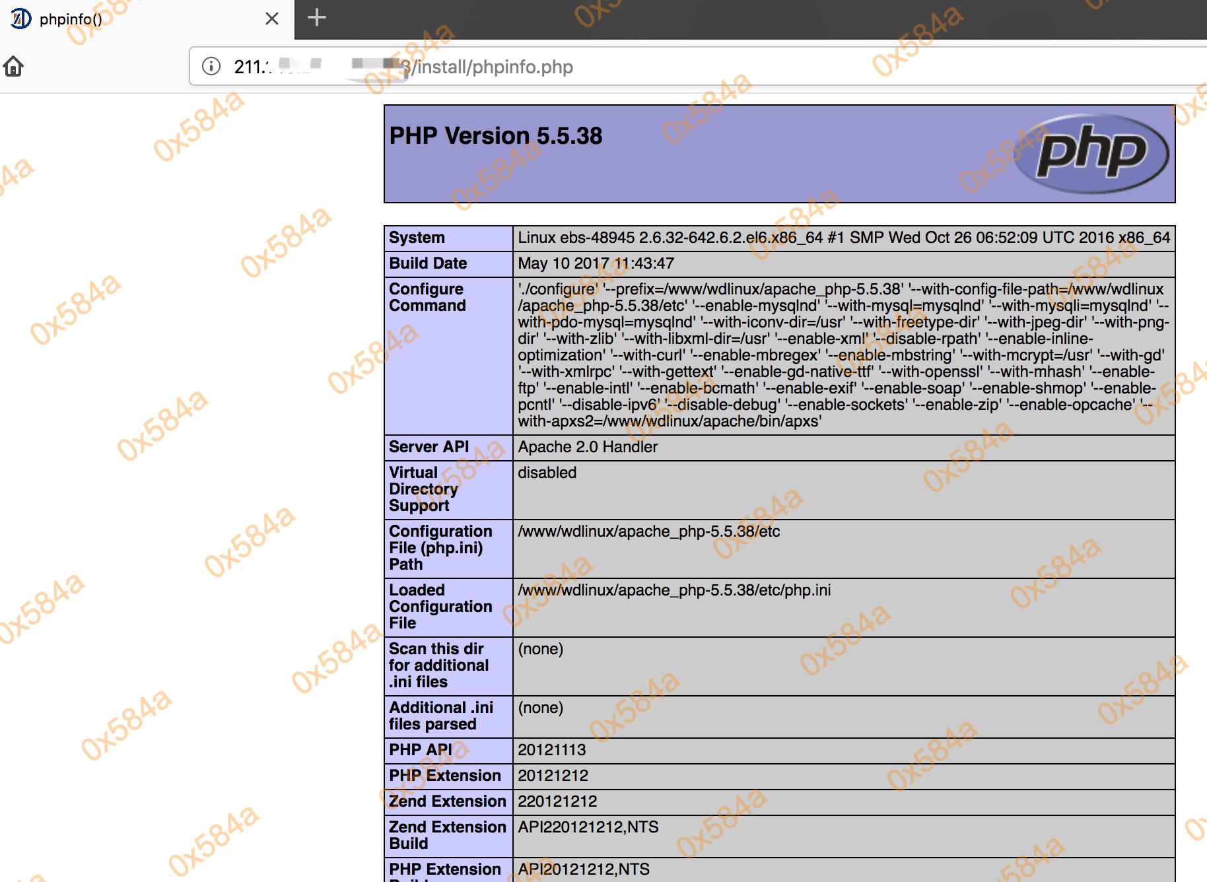Click the PHP logo in the header

[x=1091, y=154]
